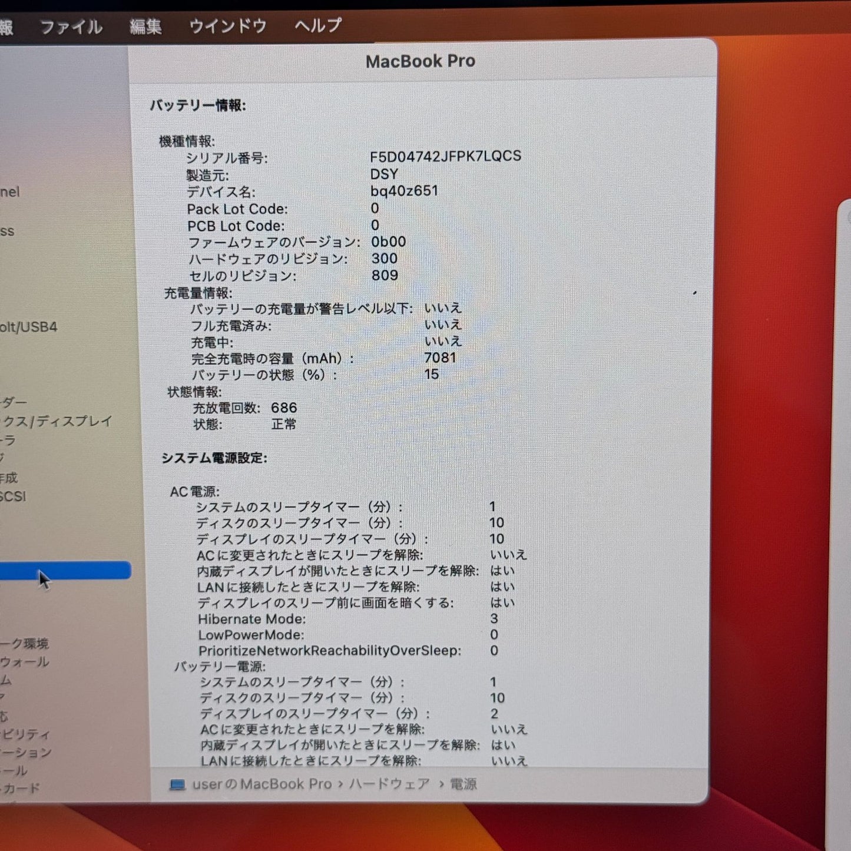Screen dimensions: 851x851
Task: Click the 充電量情報 section label
Action: tap(198, 293)
